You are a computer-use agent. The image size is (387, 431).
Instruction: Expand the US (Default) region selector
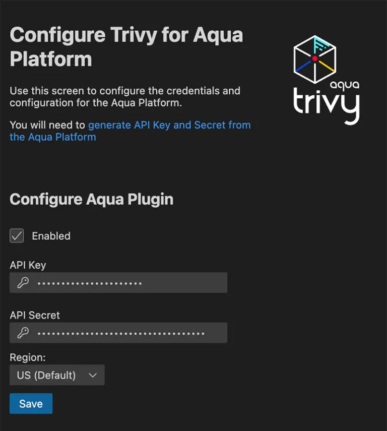point(57,375)
